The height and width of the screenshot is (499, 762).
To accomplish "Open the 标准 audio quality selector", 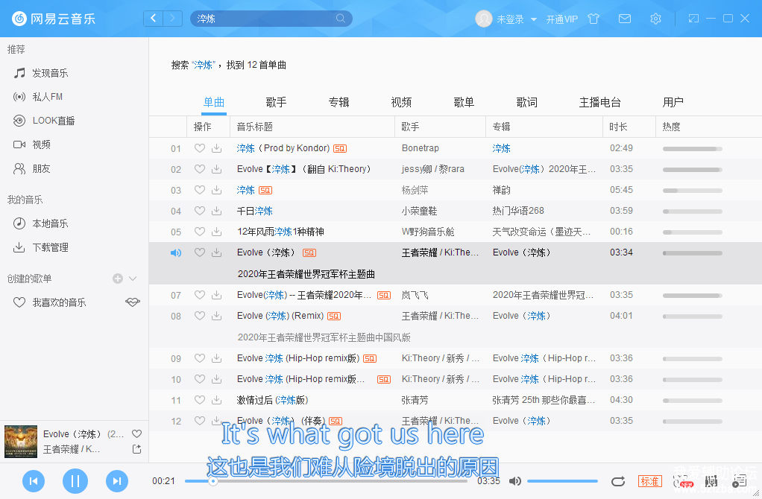I will pyautogui.click(x=649, y=481).
